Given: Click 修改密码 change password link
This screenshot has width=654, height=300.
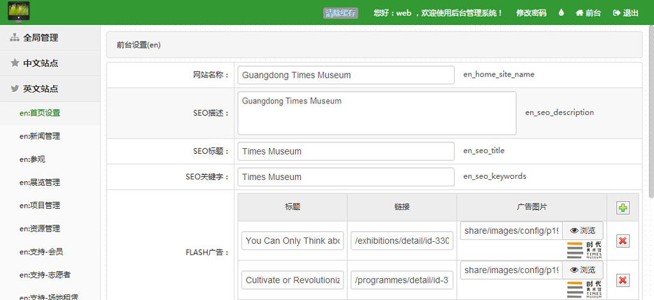Looking at the screenshot, I should 531,13.
